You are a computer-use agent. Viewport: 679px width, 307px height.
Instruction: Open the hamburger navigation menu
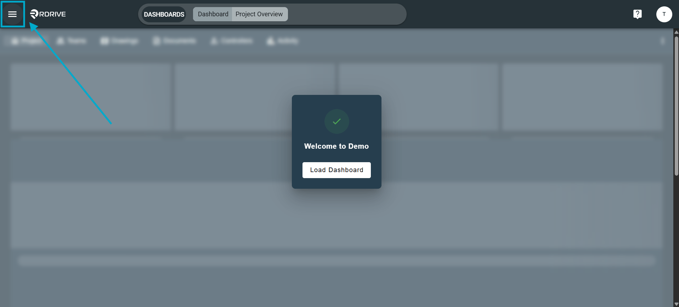tap(12, 14)
